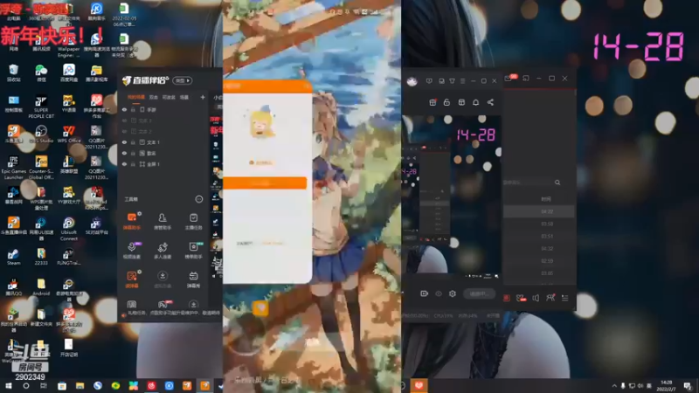Open the Windows Start menu

pyautogui.click(x=8, y=386)
